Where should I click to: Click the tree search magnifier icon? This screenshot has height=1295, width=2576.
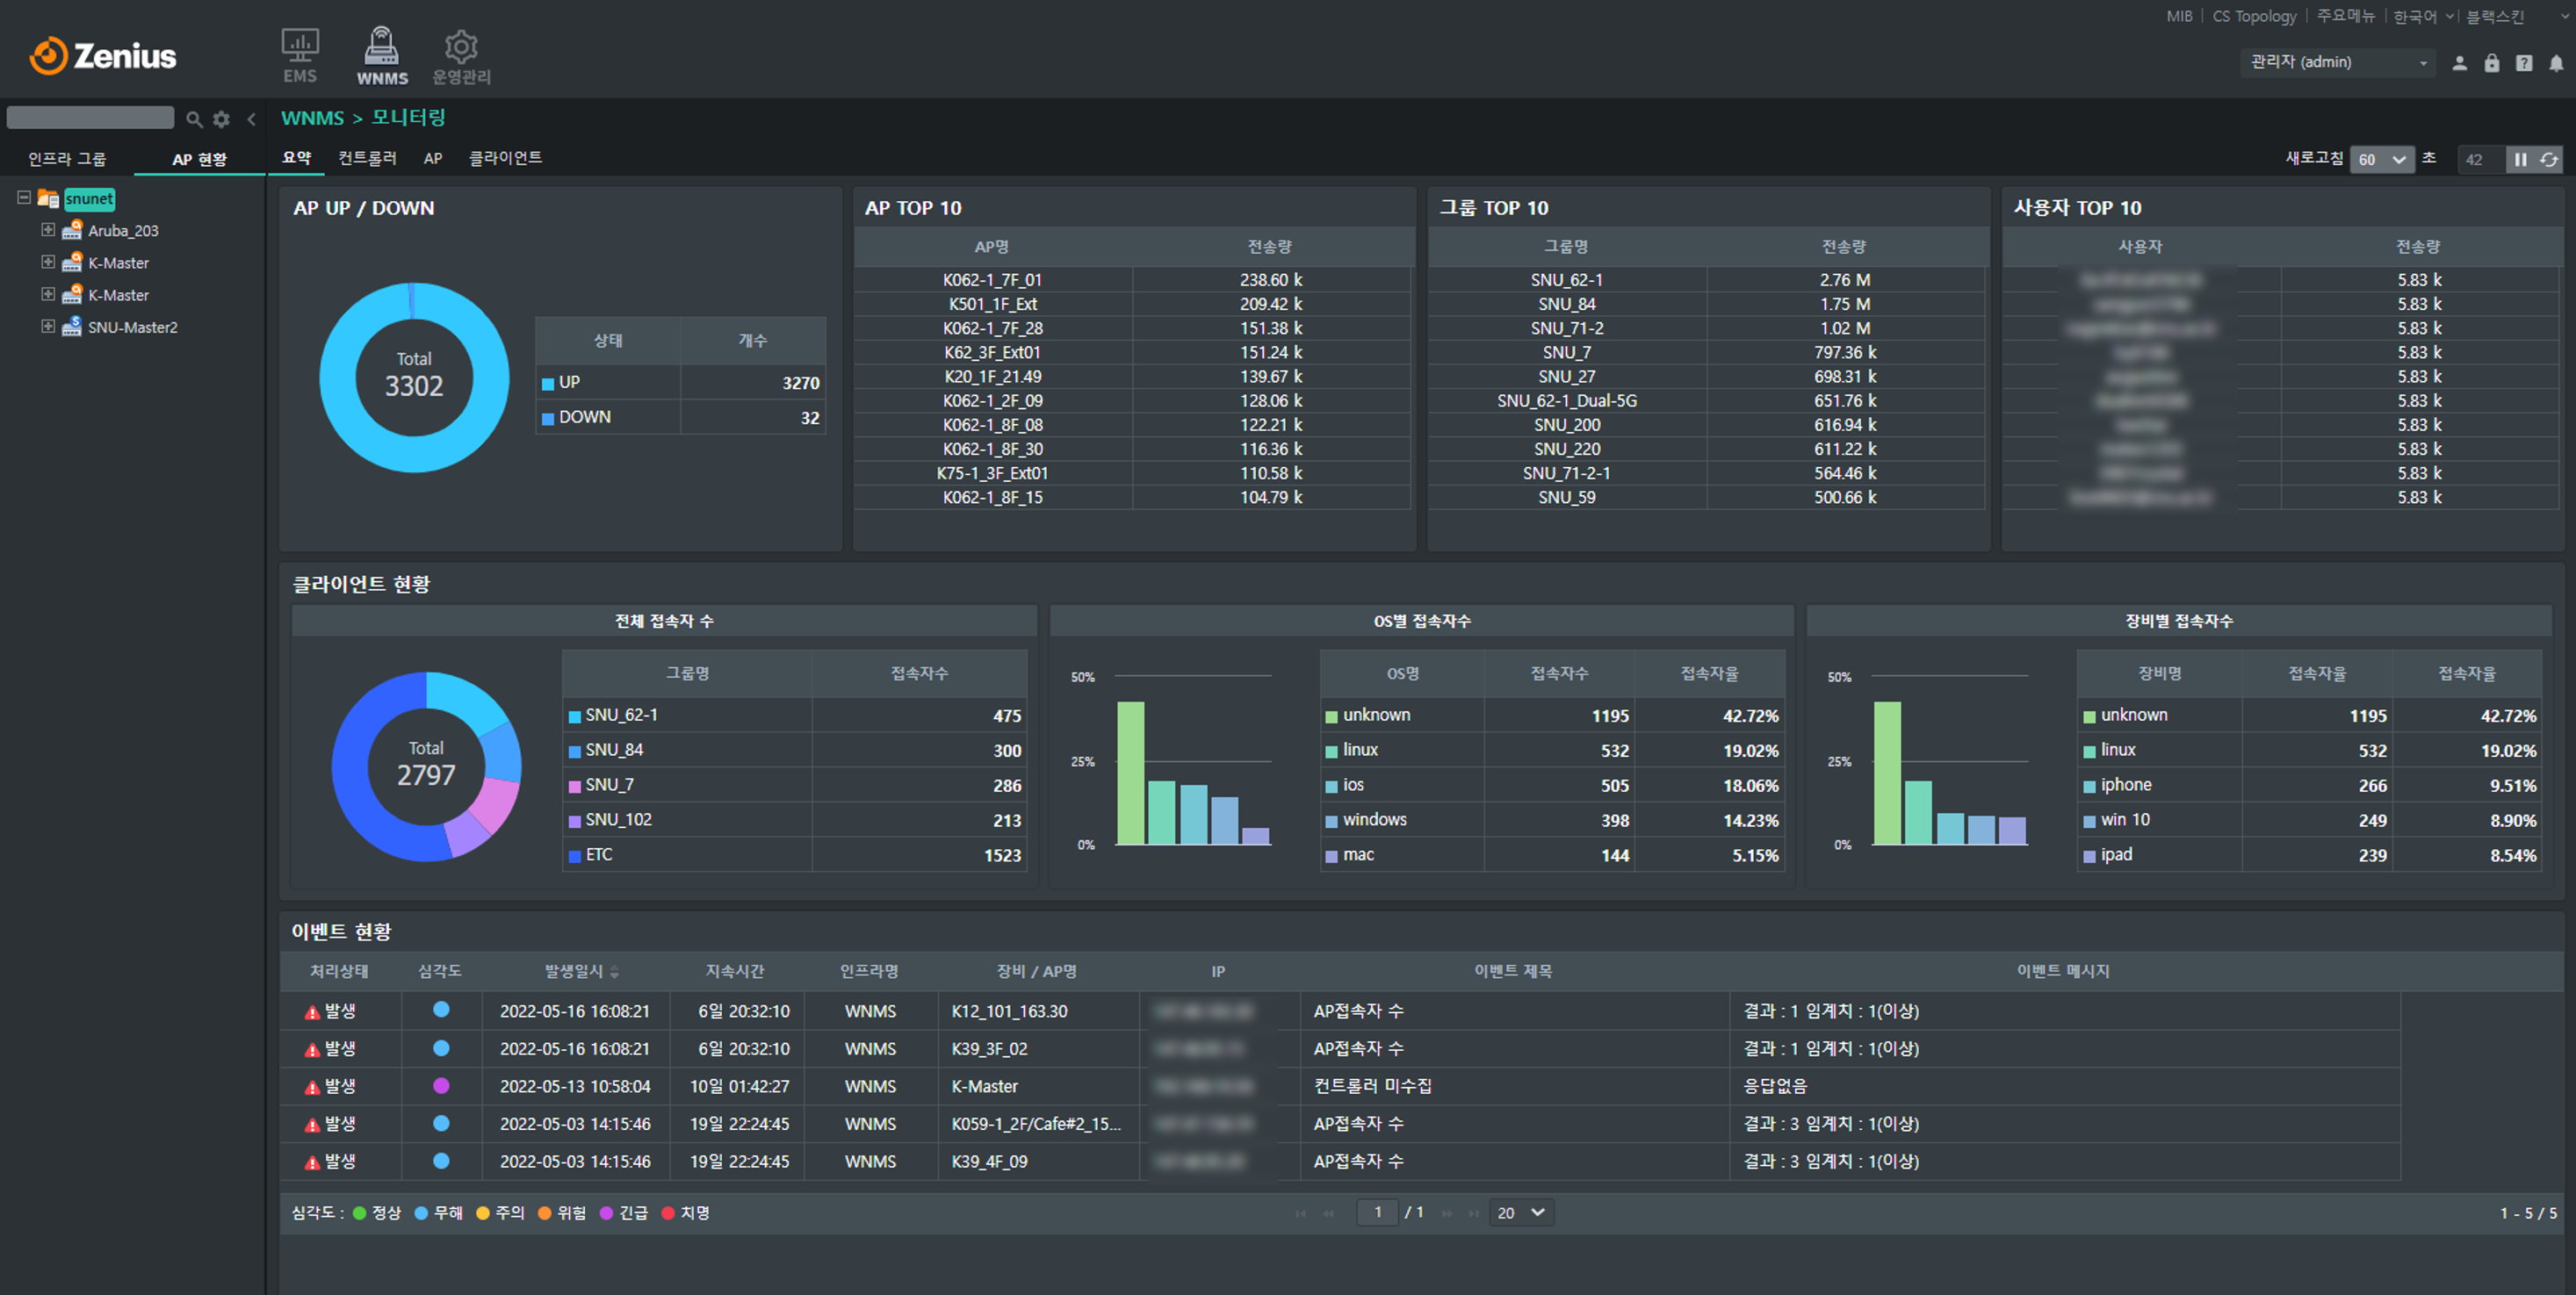click(x=194, y=119)
